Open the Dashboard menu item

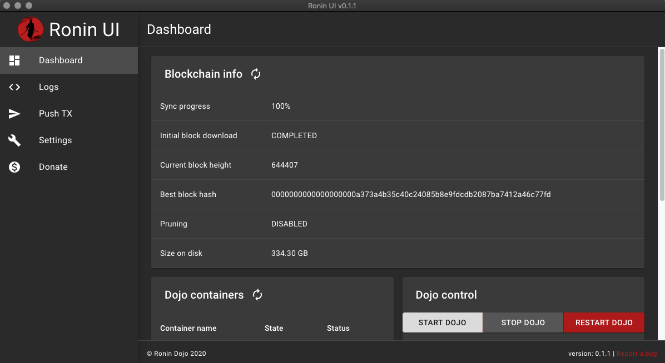[69, 60]
